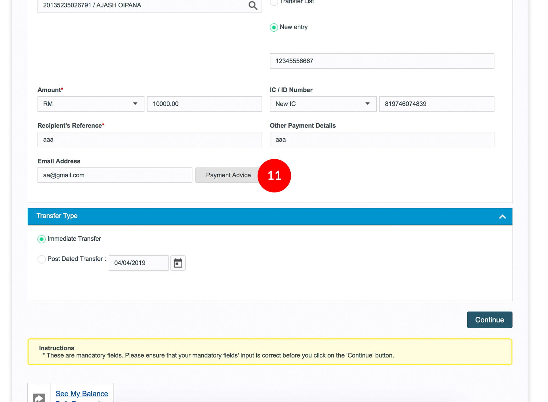Open the calendar date picker icon

coord(178,263)
